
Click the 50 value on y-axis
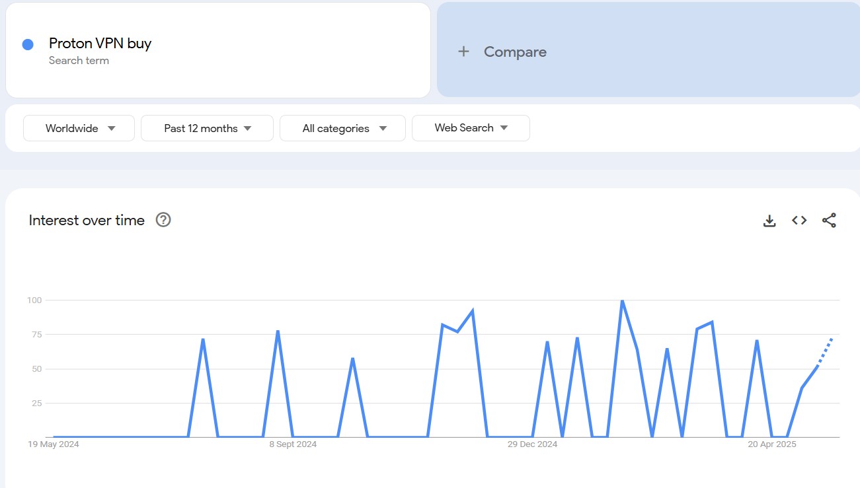pos(36,369)
